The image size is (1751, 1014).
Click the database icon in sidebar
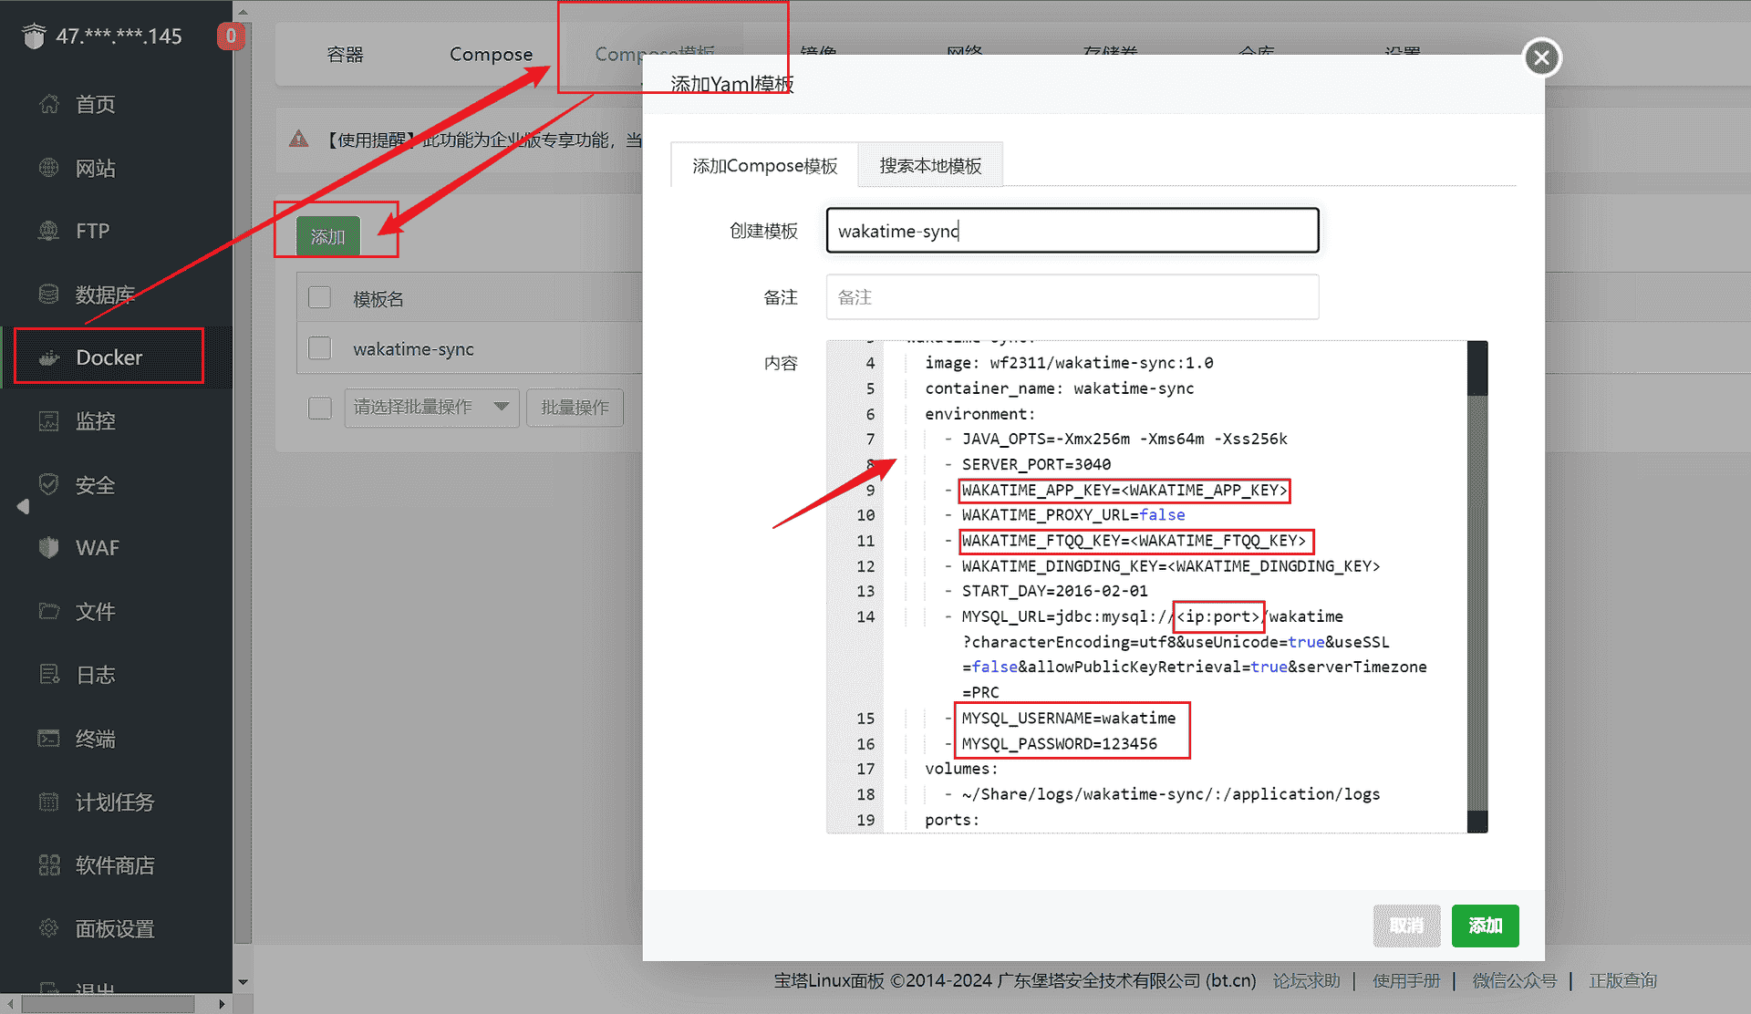click(x=49, y=294)
